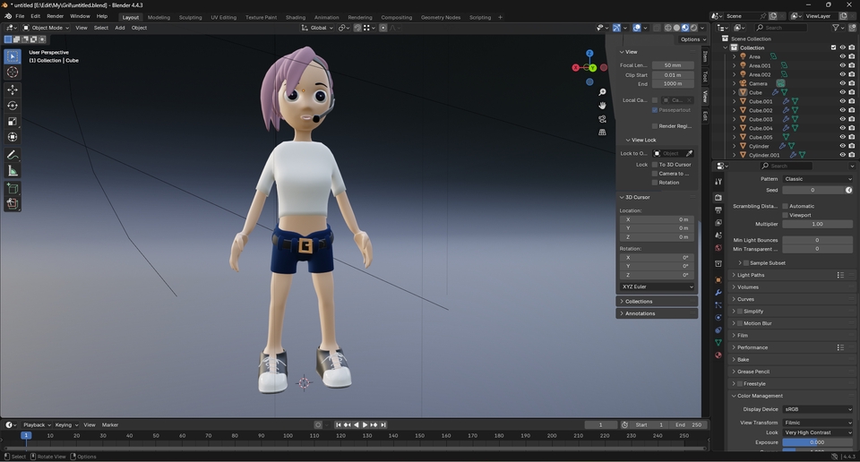
Task: Open the Tool properties tab icon
Action: (718, 182)
